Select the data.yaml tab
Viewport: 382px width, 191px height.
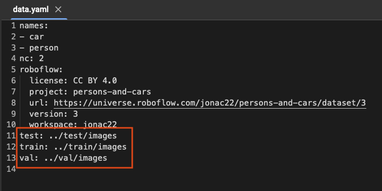pos(31,10)
